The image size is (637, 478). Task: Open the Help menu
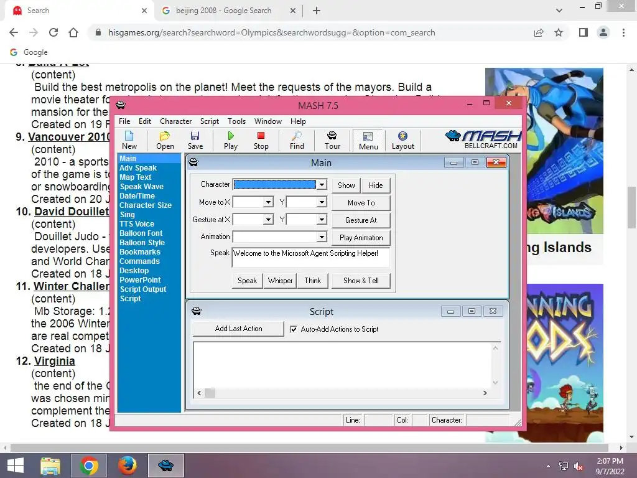pos(298,121)
